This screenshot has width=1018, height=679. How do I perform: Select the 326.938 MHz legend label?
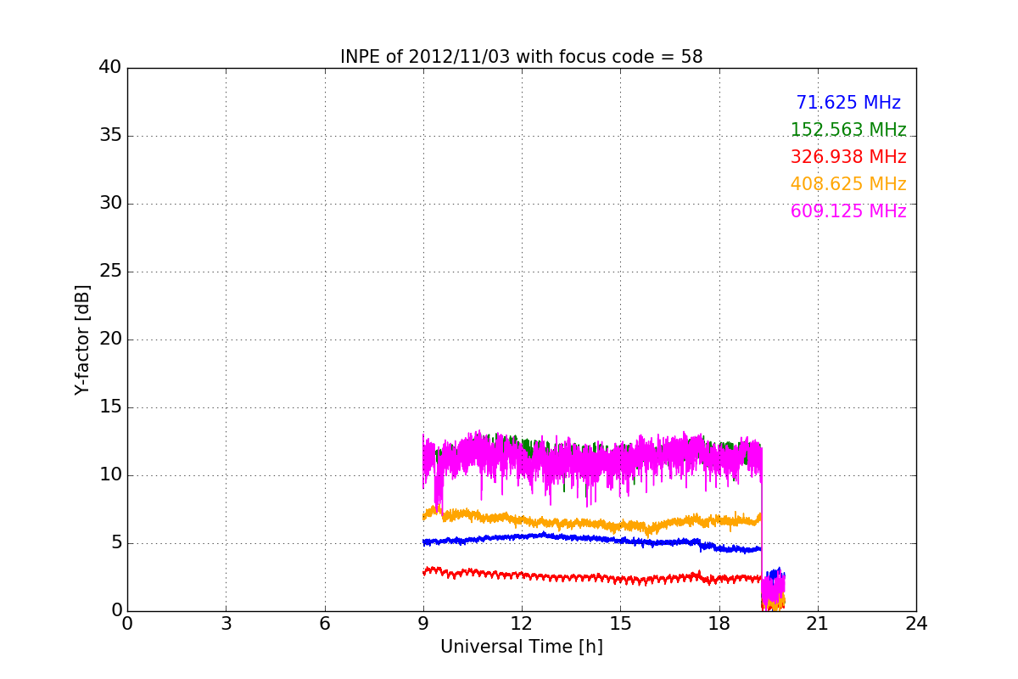[848, 157]
